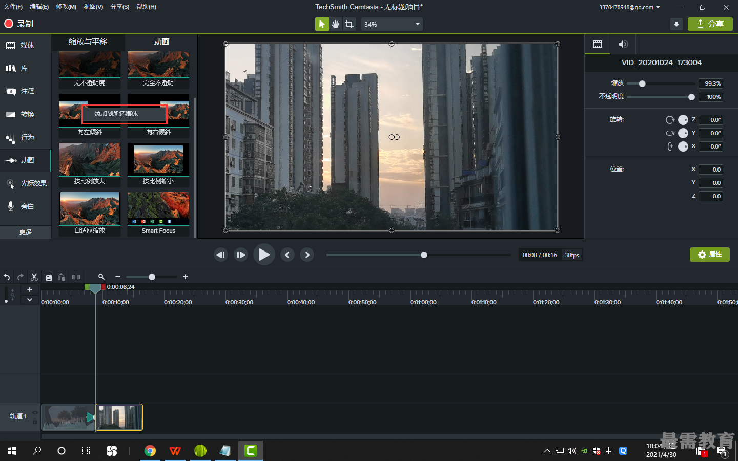The image size is (738, 461).
Task: Select the 完全不透明 animation thumbnail
Action: point(158,70)
